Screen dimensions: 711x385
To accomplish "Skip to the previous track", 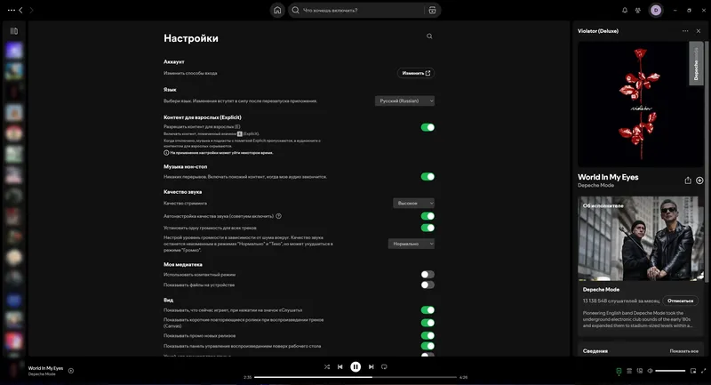I will coord(340,366).
